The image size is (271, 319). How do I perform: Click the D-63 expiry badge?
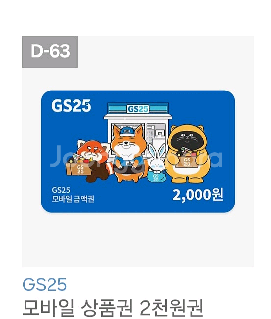[x=50, y=52]
